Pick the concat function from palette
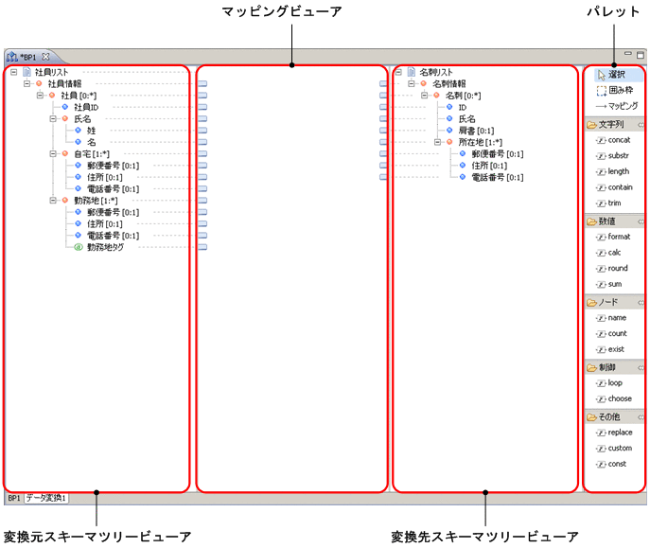The width and height of the screenshot is (650, 548). pos(613,140)
